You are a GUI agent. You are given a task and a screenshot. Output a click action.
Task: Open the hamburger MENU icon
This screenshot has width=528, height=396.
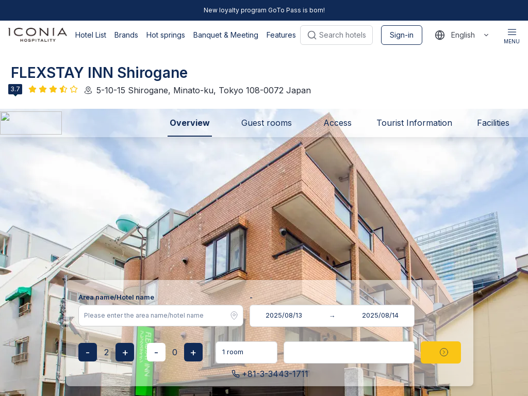[x=511, y=35]
